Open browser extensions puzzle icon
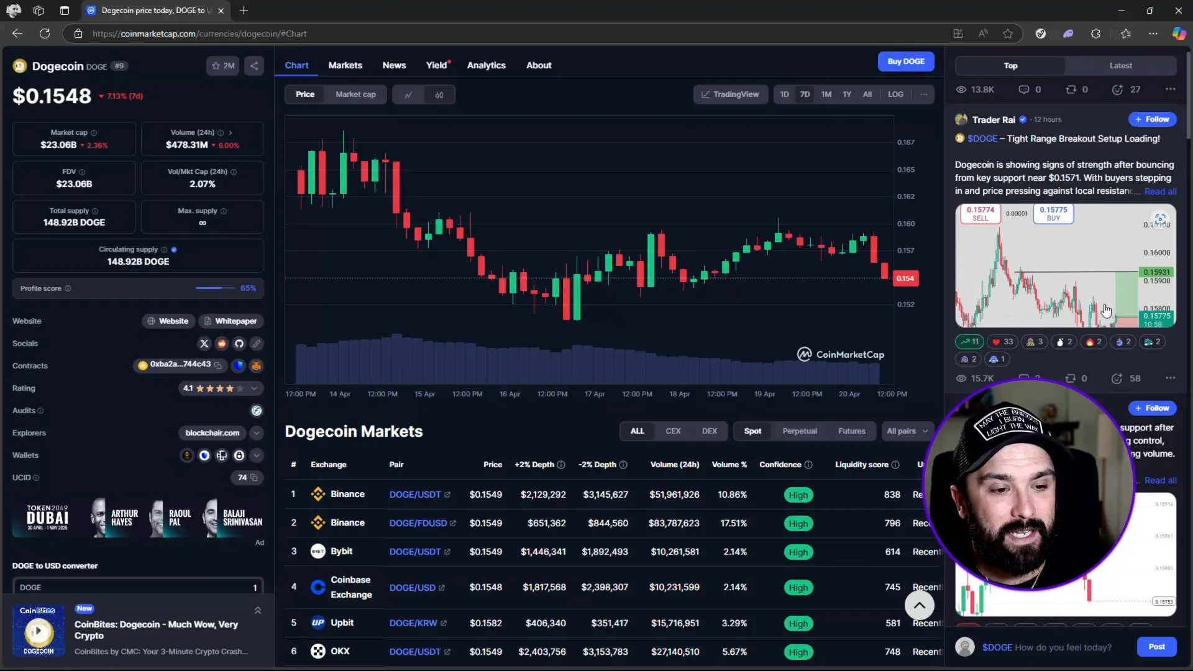This screenshot has width=1193, height=671. (1095, 34)
